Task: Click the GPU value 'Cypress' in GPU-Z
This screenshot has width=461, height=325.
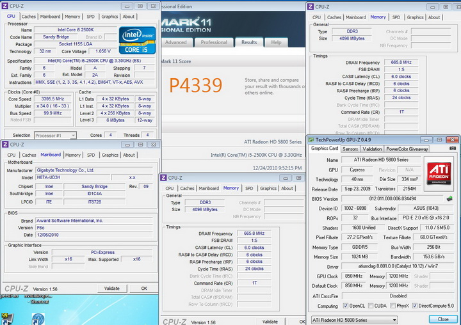Action: click(x=357, y=170)
